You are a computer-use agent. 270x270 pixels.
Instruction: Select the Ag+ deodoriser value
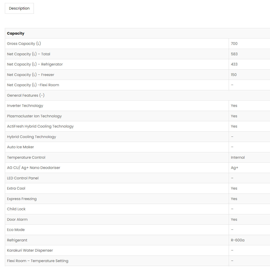[x=234, y=168]
